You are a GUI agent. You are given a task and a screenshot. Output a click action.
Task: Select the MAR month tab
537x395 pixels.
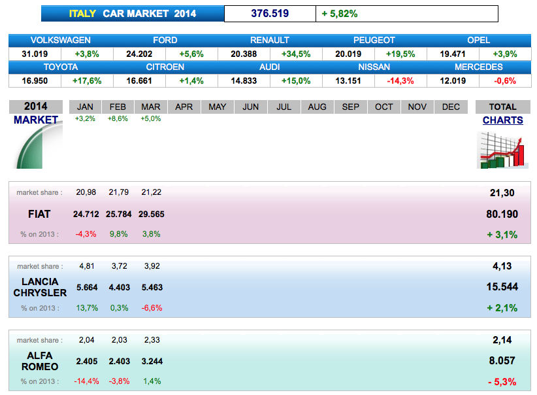(151, 107)
